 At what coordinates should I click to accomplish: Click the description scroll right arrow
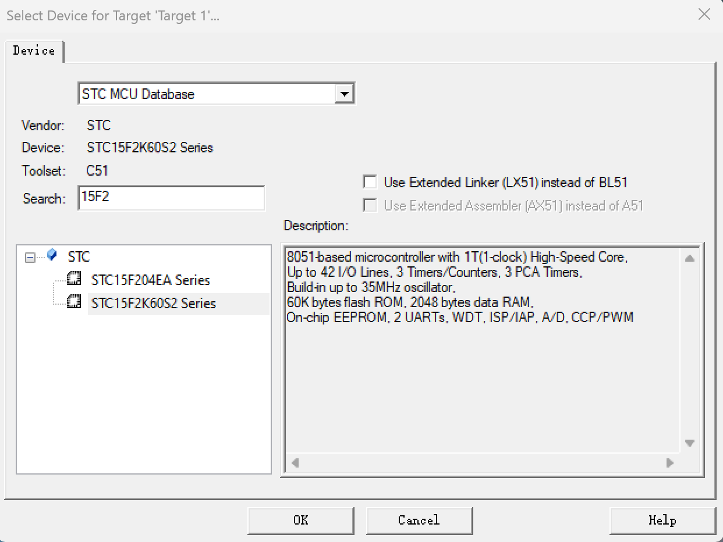coord(670,463)
